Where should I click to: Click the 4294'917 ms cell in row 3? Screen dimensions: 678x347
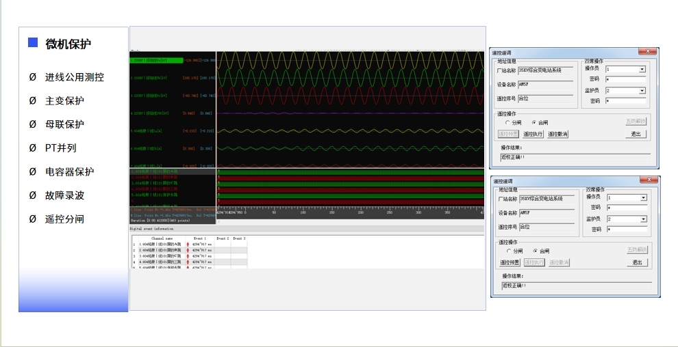(202, 256)
